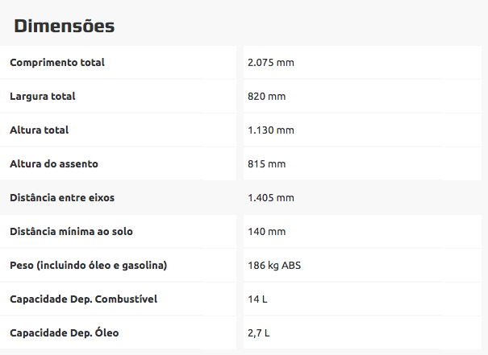Click the 1.130 mm height value
The height and width of the screenshot is (355, 488).
(271, 130)
